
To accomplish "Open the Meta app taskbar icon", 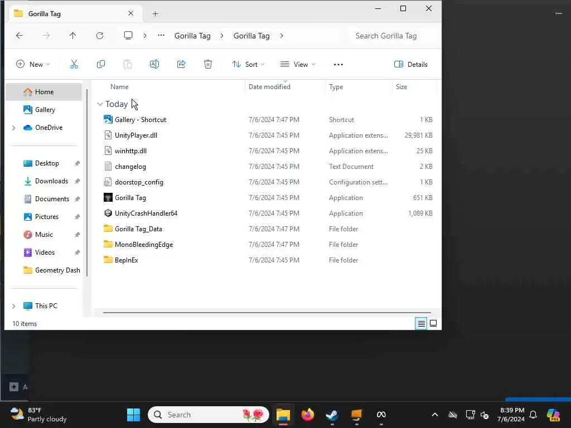I will pyautogui.click(x=381, y=415).
